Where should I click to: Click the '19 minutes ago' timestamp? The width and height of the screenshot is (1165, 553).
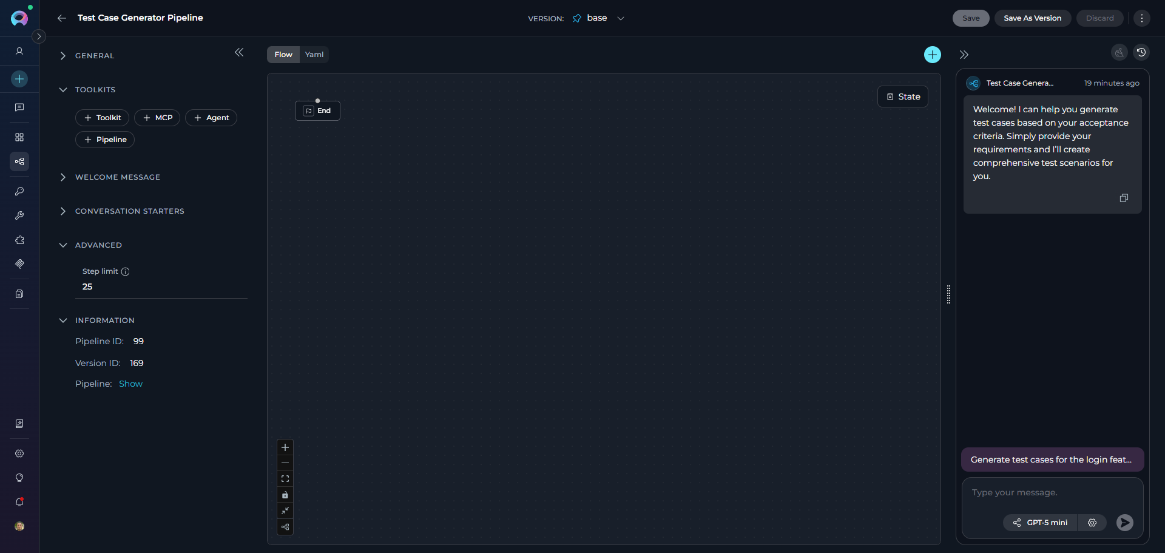pyautogui.click(x=1112, y=83)
